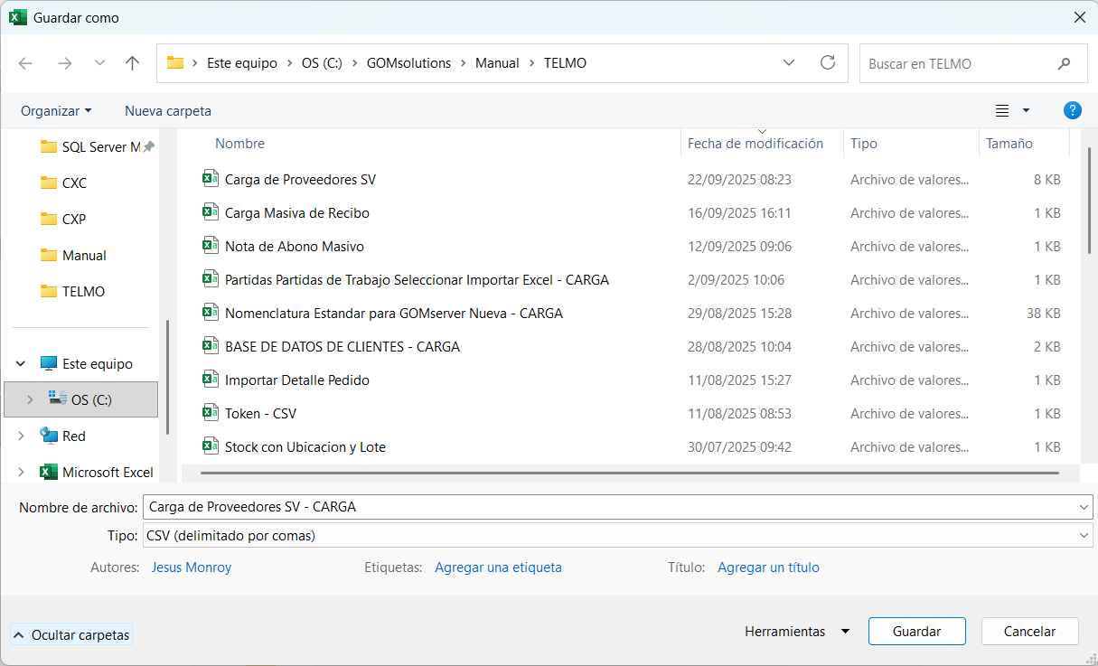Click the Guardar button

[916, 631]
